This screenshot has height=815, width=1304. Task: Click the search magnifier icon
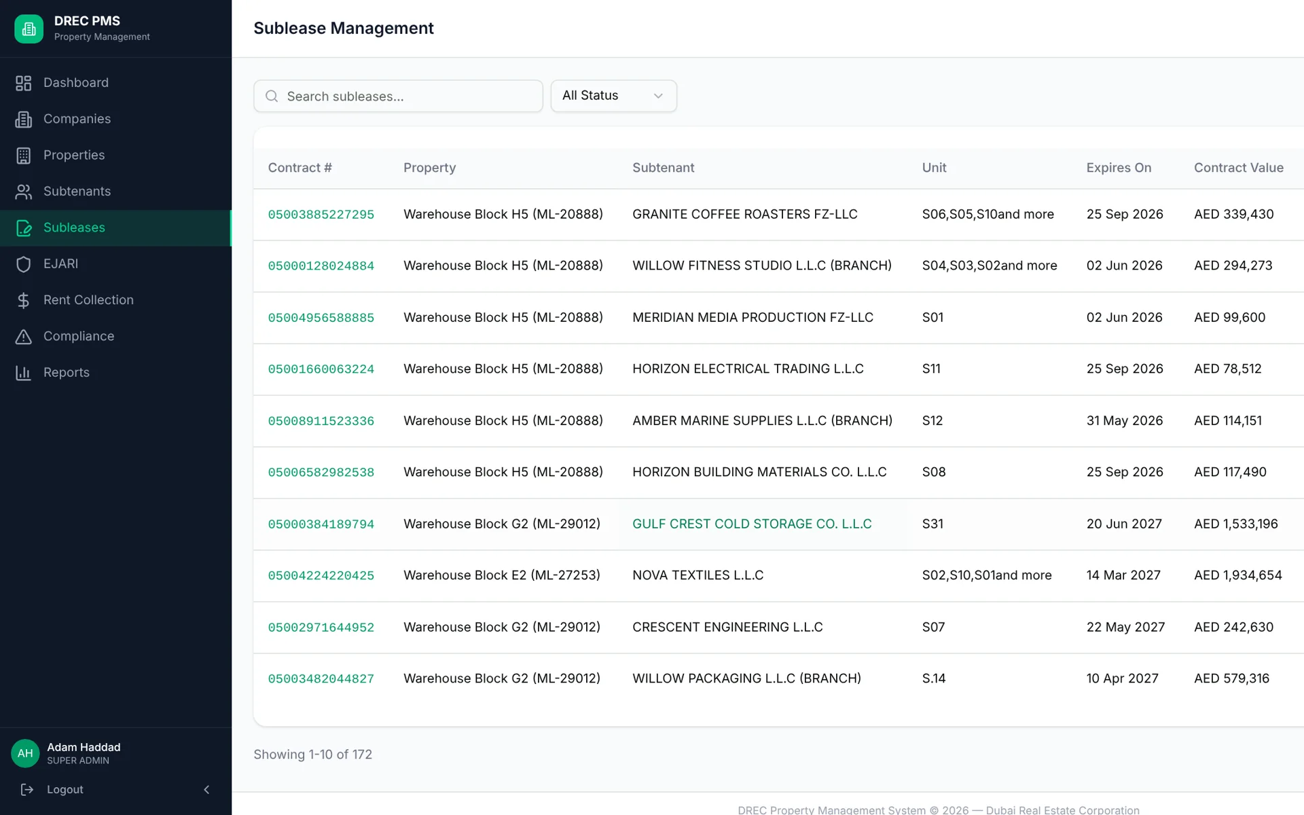[x=272, y=96]
